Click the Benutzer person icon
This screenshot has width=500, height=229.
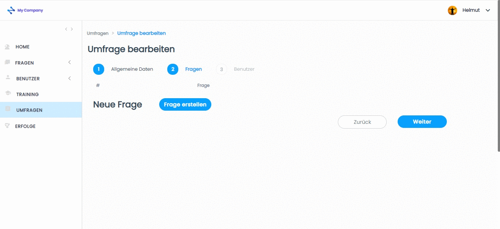point(8,78)
